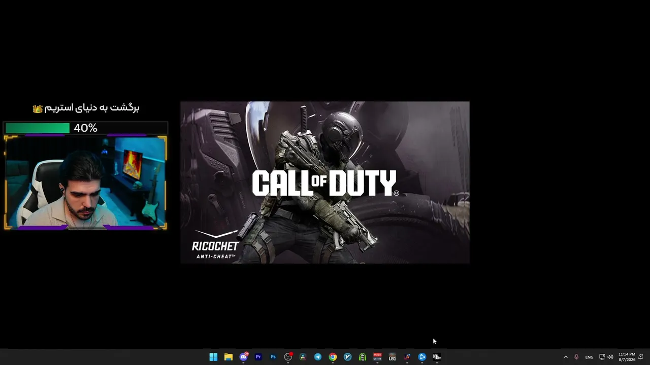This screenshot has height=365, width=650.
Task: Open DaVinci Resolve from the taskbar
Action: click(303, 357)
